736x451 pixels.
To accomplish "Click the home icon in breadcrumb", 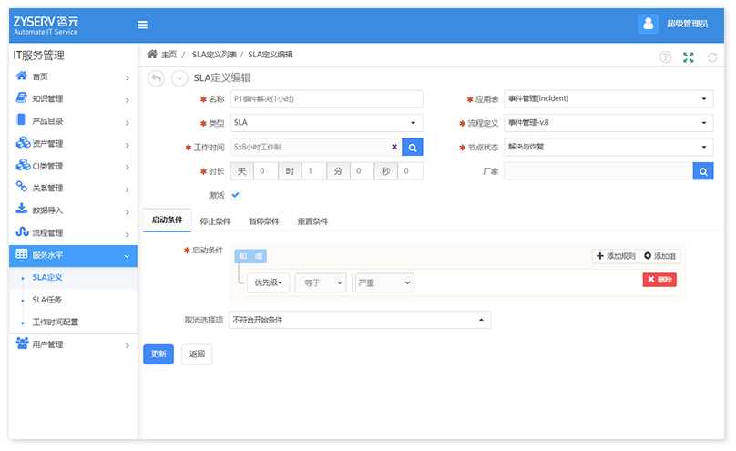I will pyautogui.click(x=152, y=54).
